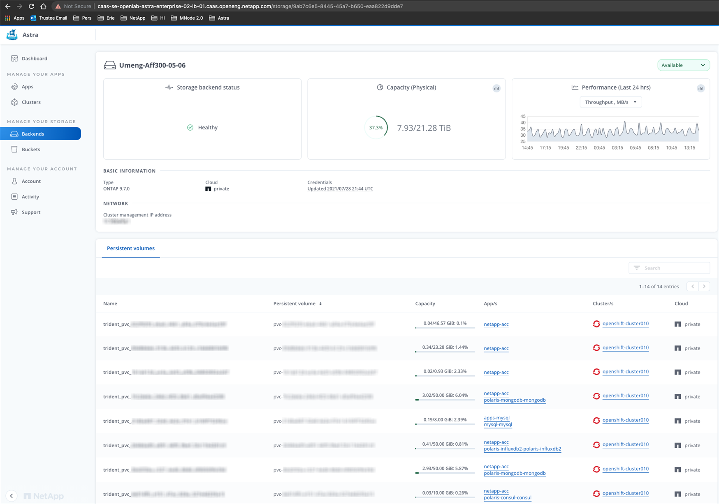This screenshot has width=719, height=504.
Task: Click the 3.02/50.00 GiB capacity bar
Action: click(x=445, y=399)
